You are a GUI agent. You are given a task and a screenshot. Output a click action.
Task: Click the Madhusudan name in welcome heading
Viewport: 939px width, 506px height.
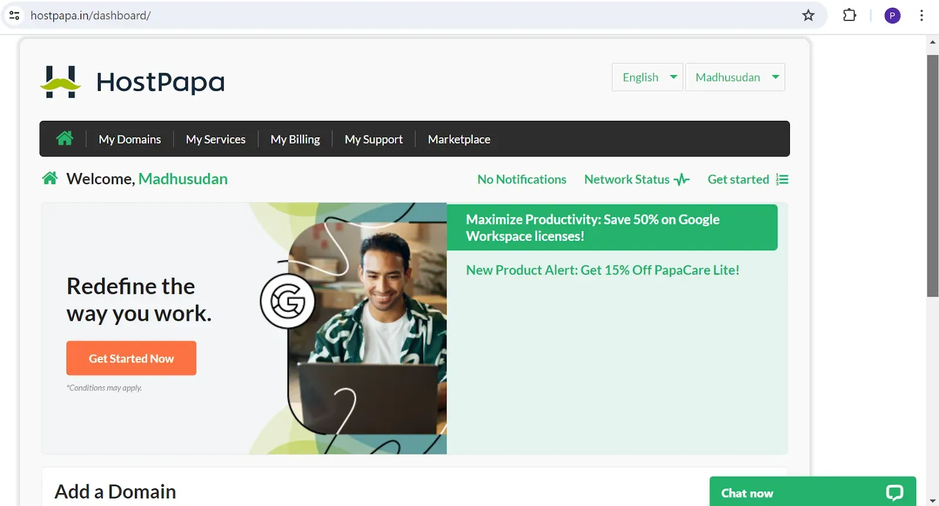point(183,179)
